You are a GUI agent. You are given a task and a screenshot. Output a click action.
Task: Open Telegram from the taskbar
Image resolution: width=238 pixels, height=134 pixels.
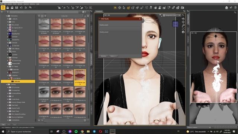coord(94,131)
